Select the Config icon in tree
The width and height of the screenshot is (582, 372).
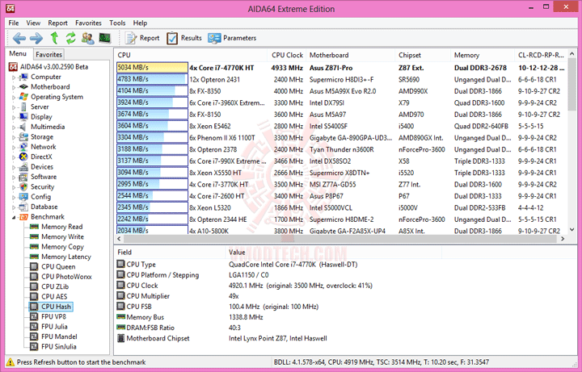(x=23, y=197)
